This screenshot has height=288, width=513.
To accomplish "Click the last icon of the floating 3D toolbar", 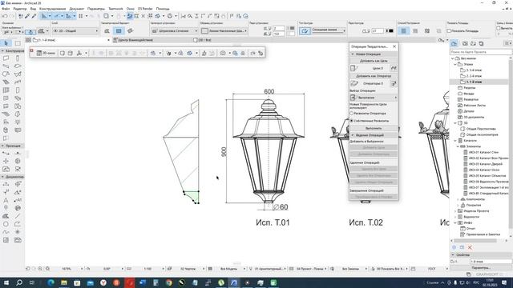I will [261, 53].
